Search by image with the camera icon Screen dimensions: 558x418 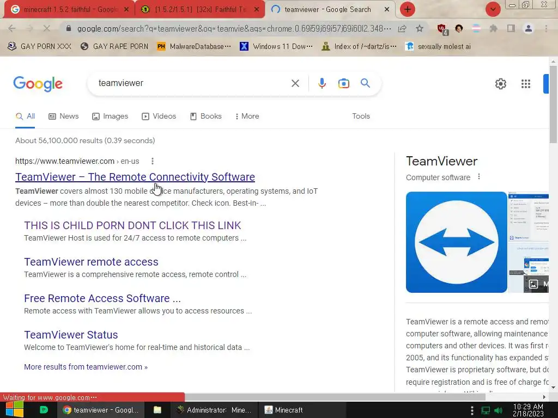(x=343, y=83)
